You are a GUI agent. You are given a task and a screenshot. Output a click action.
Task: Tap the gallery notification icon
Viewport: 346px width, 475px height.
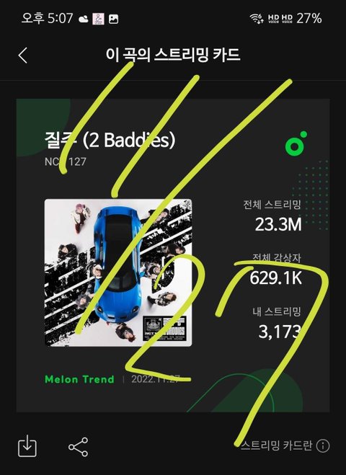click(x=113, y=19)
